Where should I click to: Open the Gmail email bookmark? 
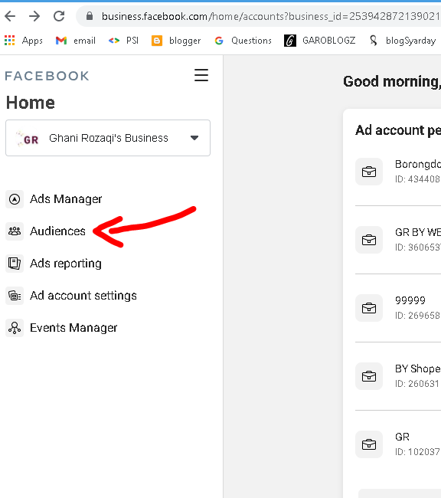tap(76, 41)
